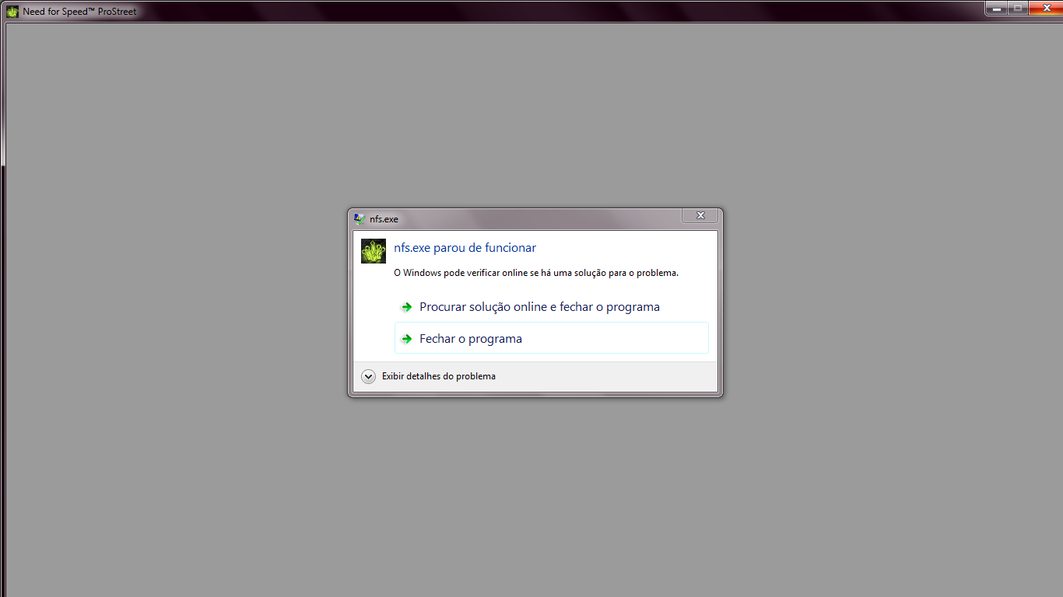Viewport: 1063px width, 597px height.
Task: Click the nfs.exe dialog title bar icon
Action: pos(359,219)
